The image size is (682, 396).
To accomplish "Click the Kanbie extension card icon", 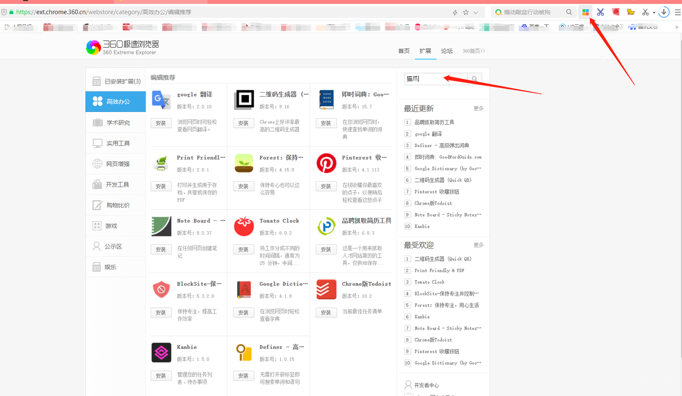I will 161,352.
